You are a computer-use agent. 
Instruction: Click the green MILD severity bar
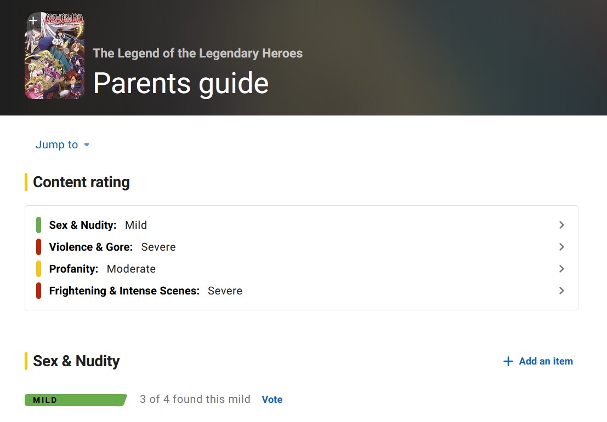click(76, 400)
